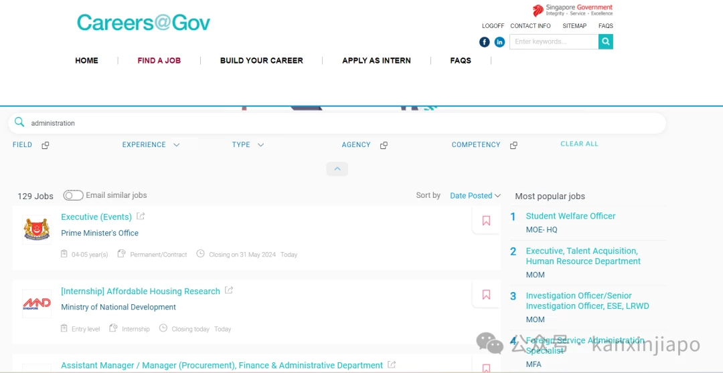Open the SITEMAP link
This screenshot has height=373, width=723.
(x=574, y=26)
